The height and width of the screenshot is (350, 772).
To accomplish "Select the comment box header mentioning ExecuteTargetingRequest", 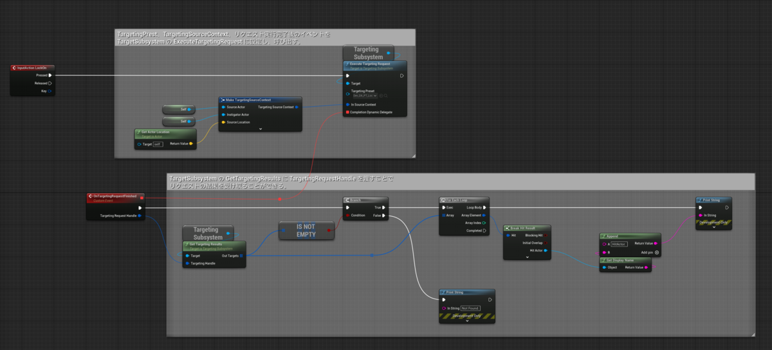I will [x=265, y=38].
